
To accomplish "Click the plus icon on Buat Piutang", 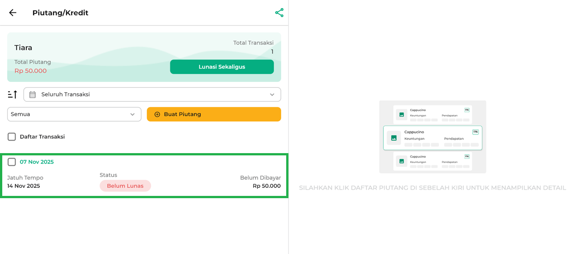I will (x=157, y=114).
